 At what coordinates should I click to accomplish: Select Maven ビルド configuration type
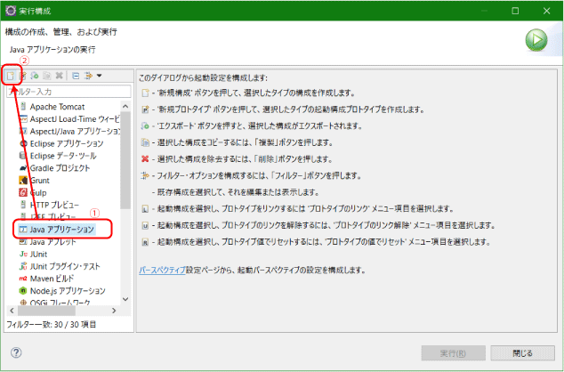(52, 279)
